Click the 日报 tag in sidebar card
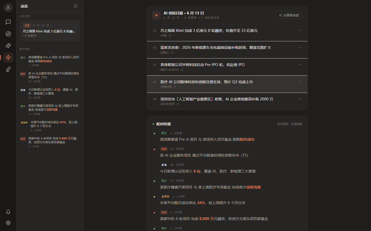 point(27,25)
